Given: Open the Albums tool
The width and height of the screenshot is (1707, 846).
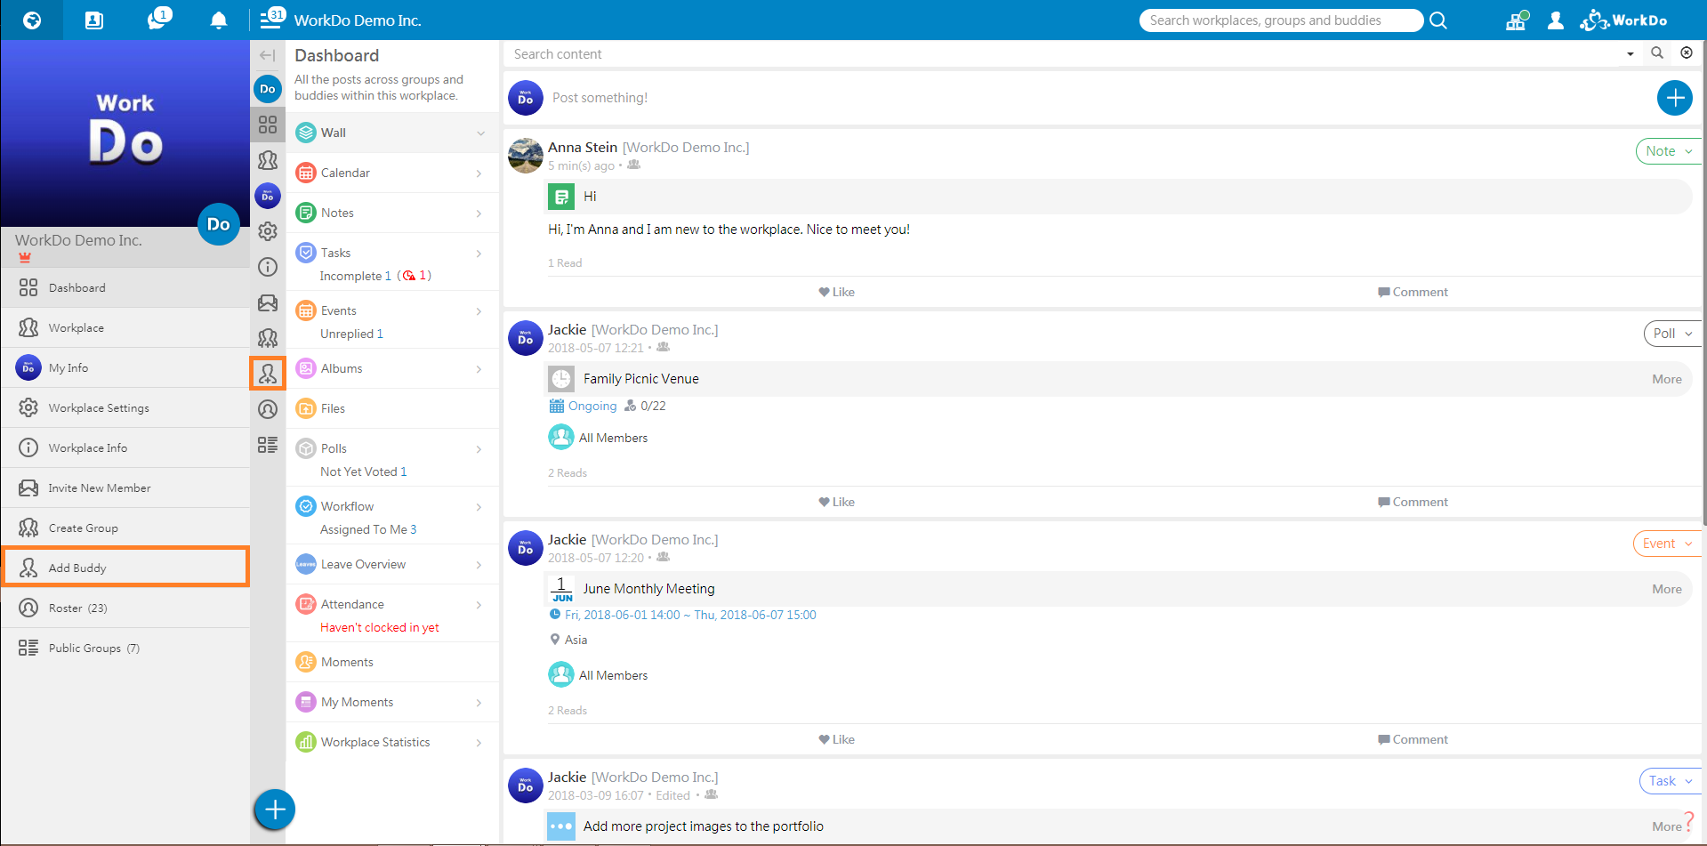Looking at the screenshot, I should (392, 368).
